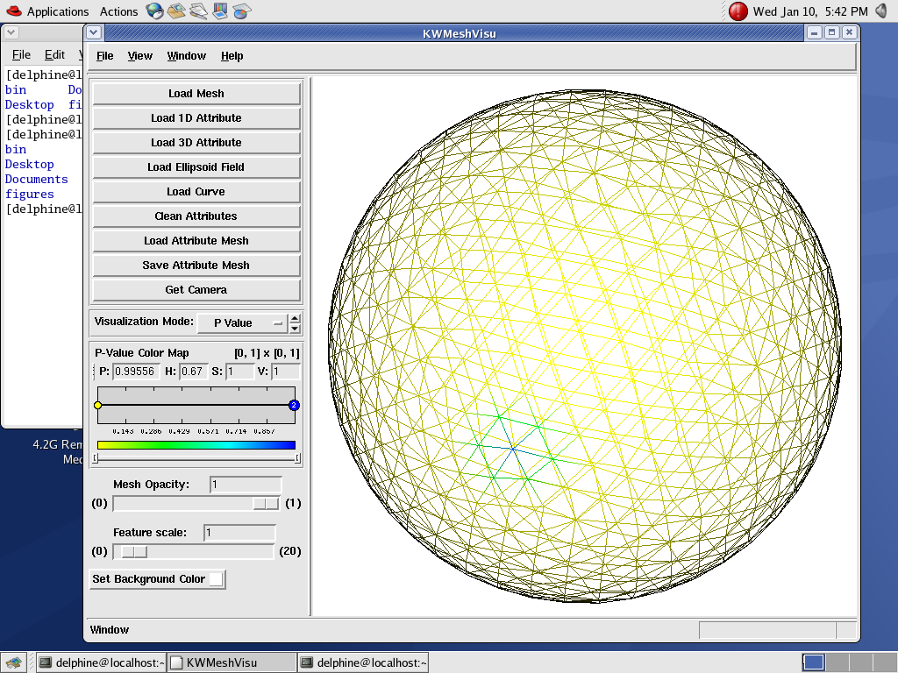Select the yellow color map node
The height and width of the screenshot is (673, 898).
coord(98,405)
